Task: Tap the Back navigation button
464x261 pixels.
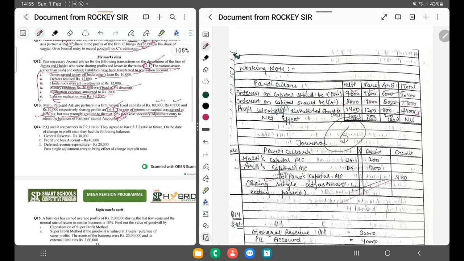Action: [419, 253]
